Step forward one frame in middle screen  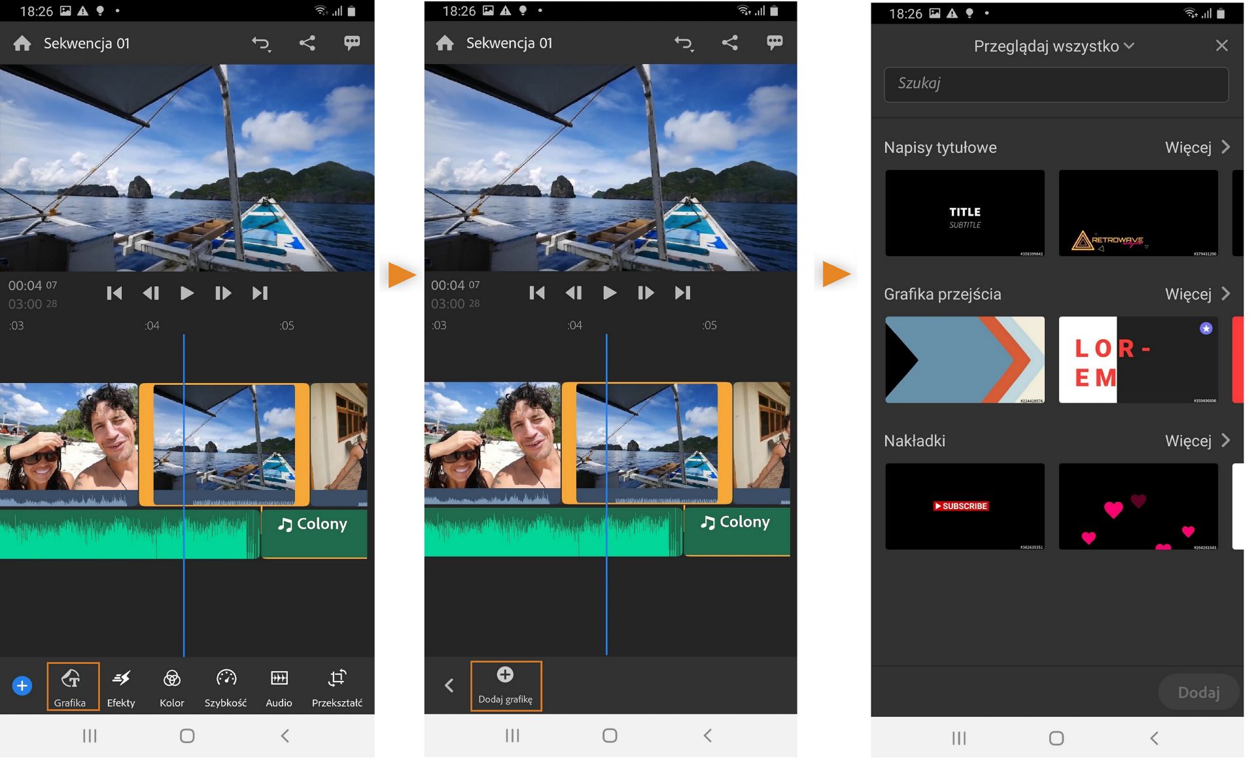pyautogui.click(x=645, y=293)
